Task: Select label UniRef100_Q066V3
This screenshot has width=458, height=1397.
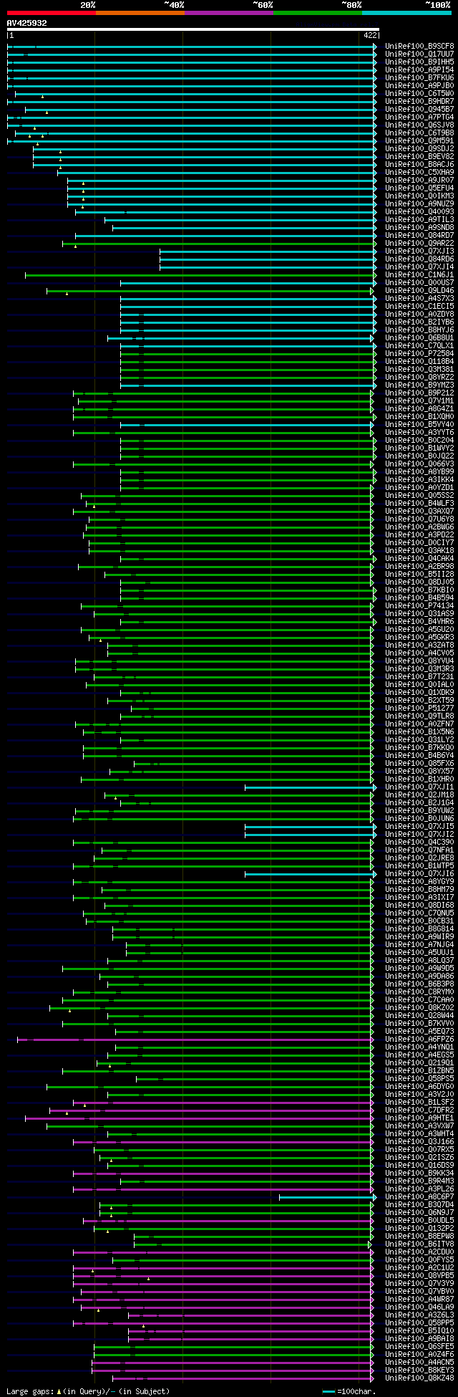Action: (x=419, y=464)
